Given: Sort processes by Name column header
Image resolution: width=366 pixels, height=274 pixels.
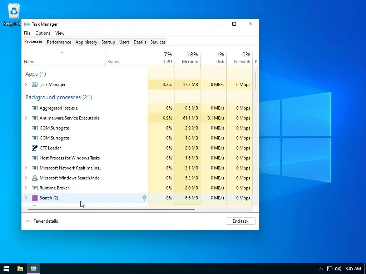Looking at the screenshot, I should 63,58.
